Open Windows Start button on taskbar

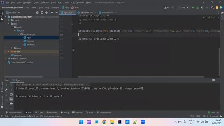[x=81, y=122]
